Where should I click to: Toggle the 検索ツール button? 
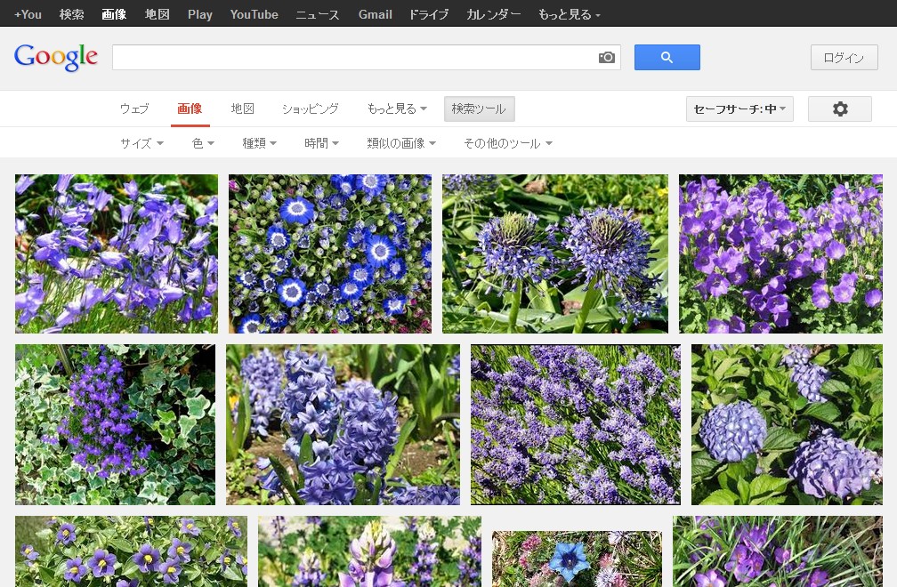(479, 109)
